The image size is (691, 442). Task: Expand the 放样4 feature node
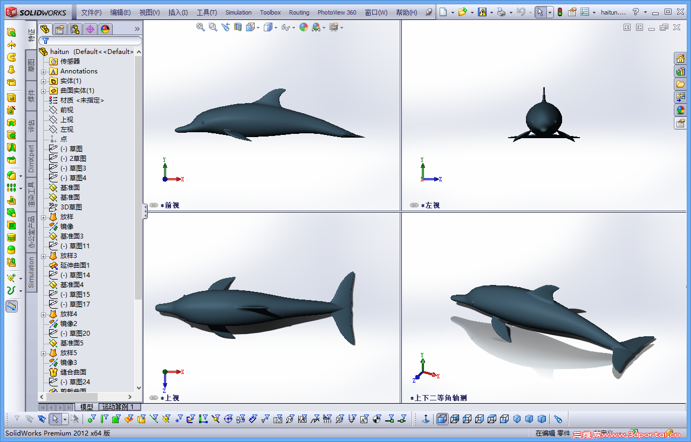tap(44, 314)
